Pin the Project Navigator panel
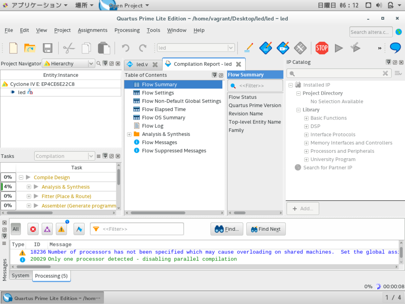The height and width of the screenshot is (304, 405). pos(105,63)
